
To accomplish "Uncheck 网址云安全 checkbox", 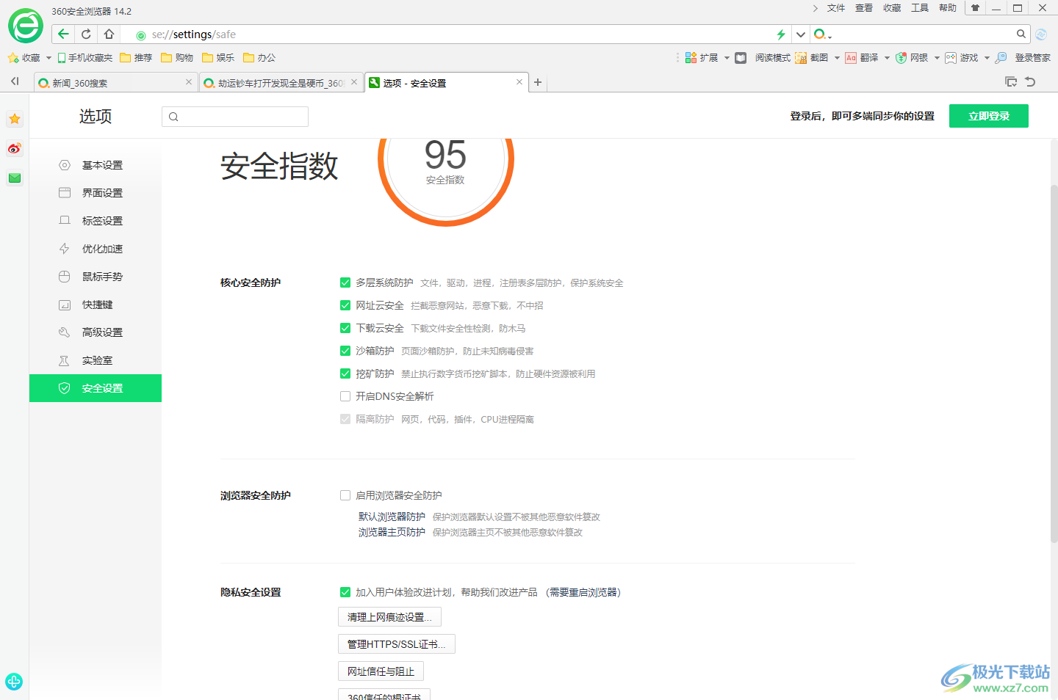I will pos(345,305).
